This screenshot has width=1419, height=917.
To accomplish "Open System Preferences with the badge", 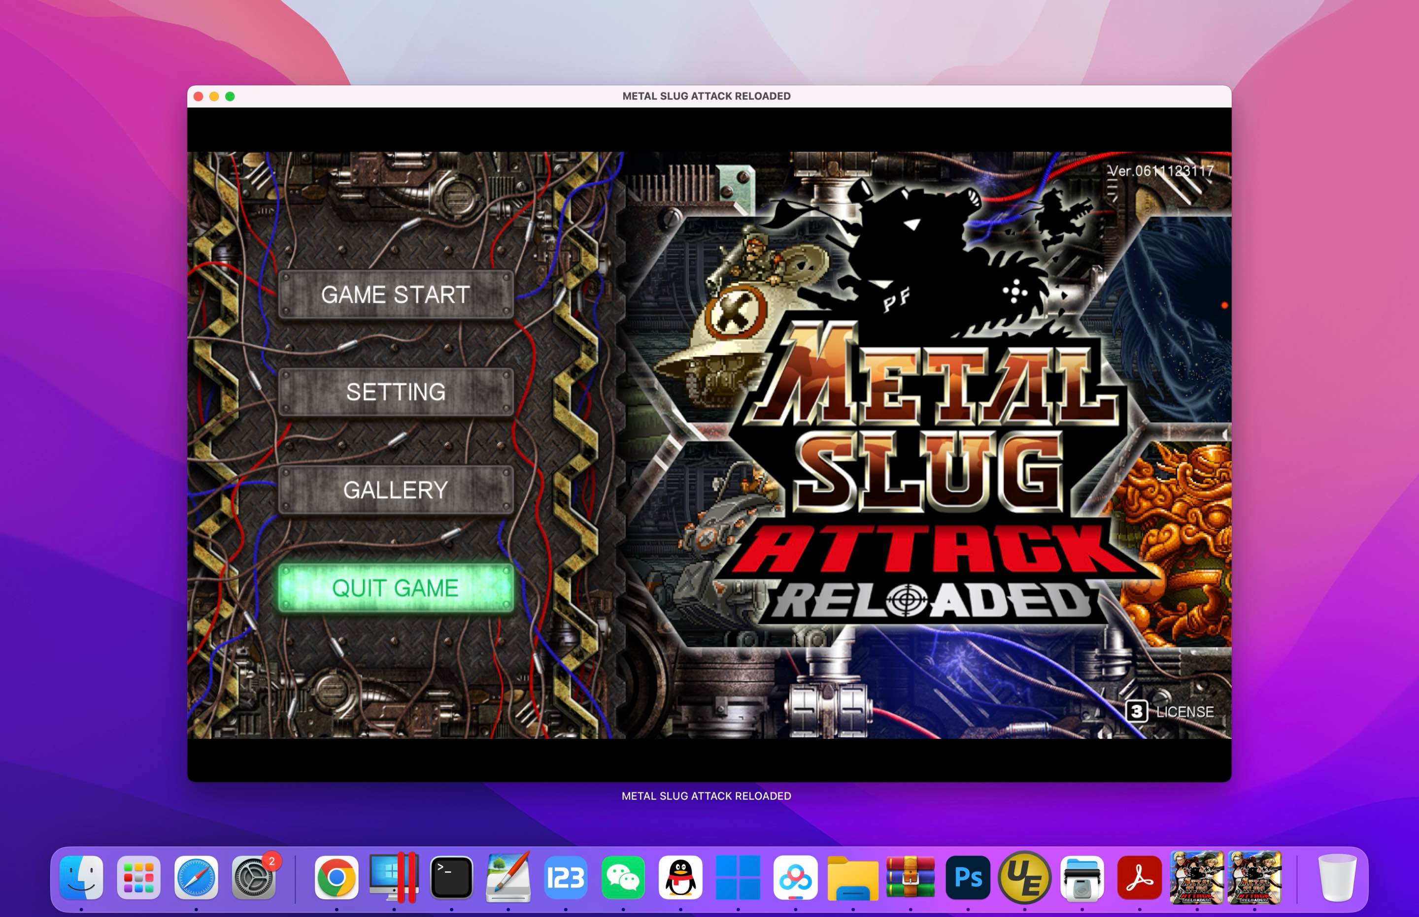I will pos(254,878).
